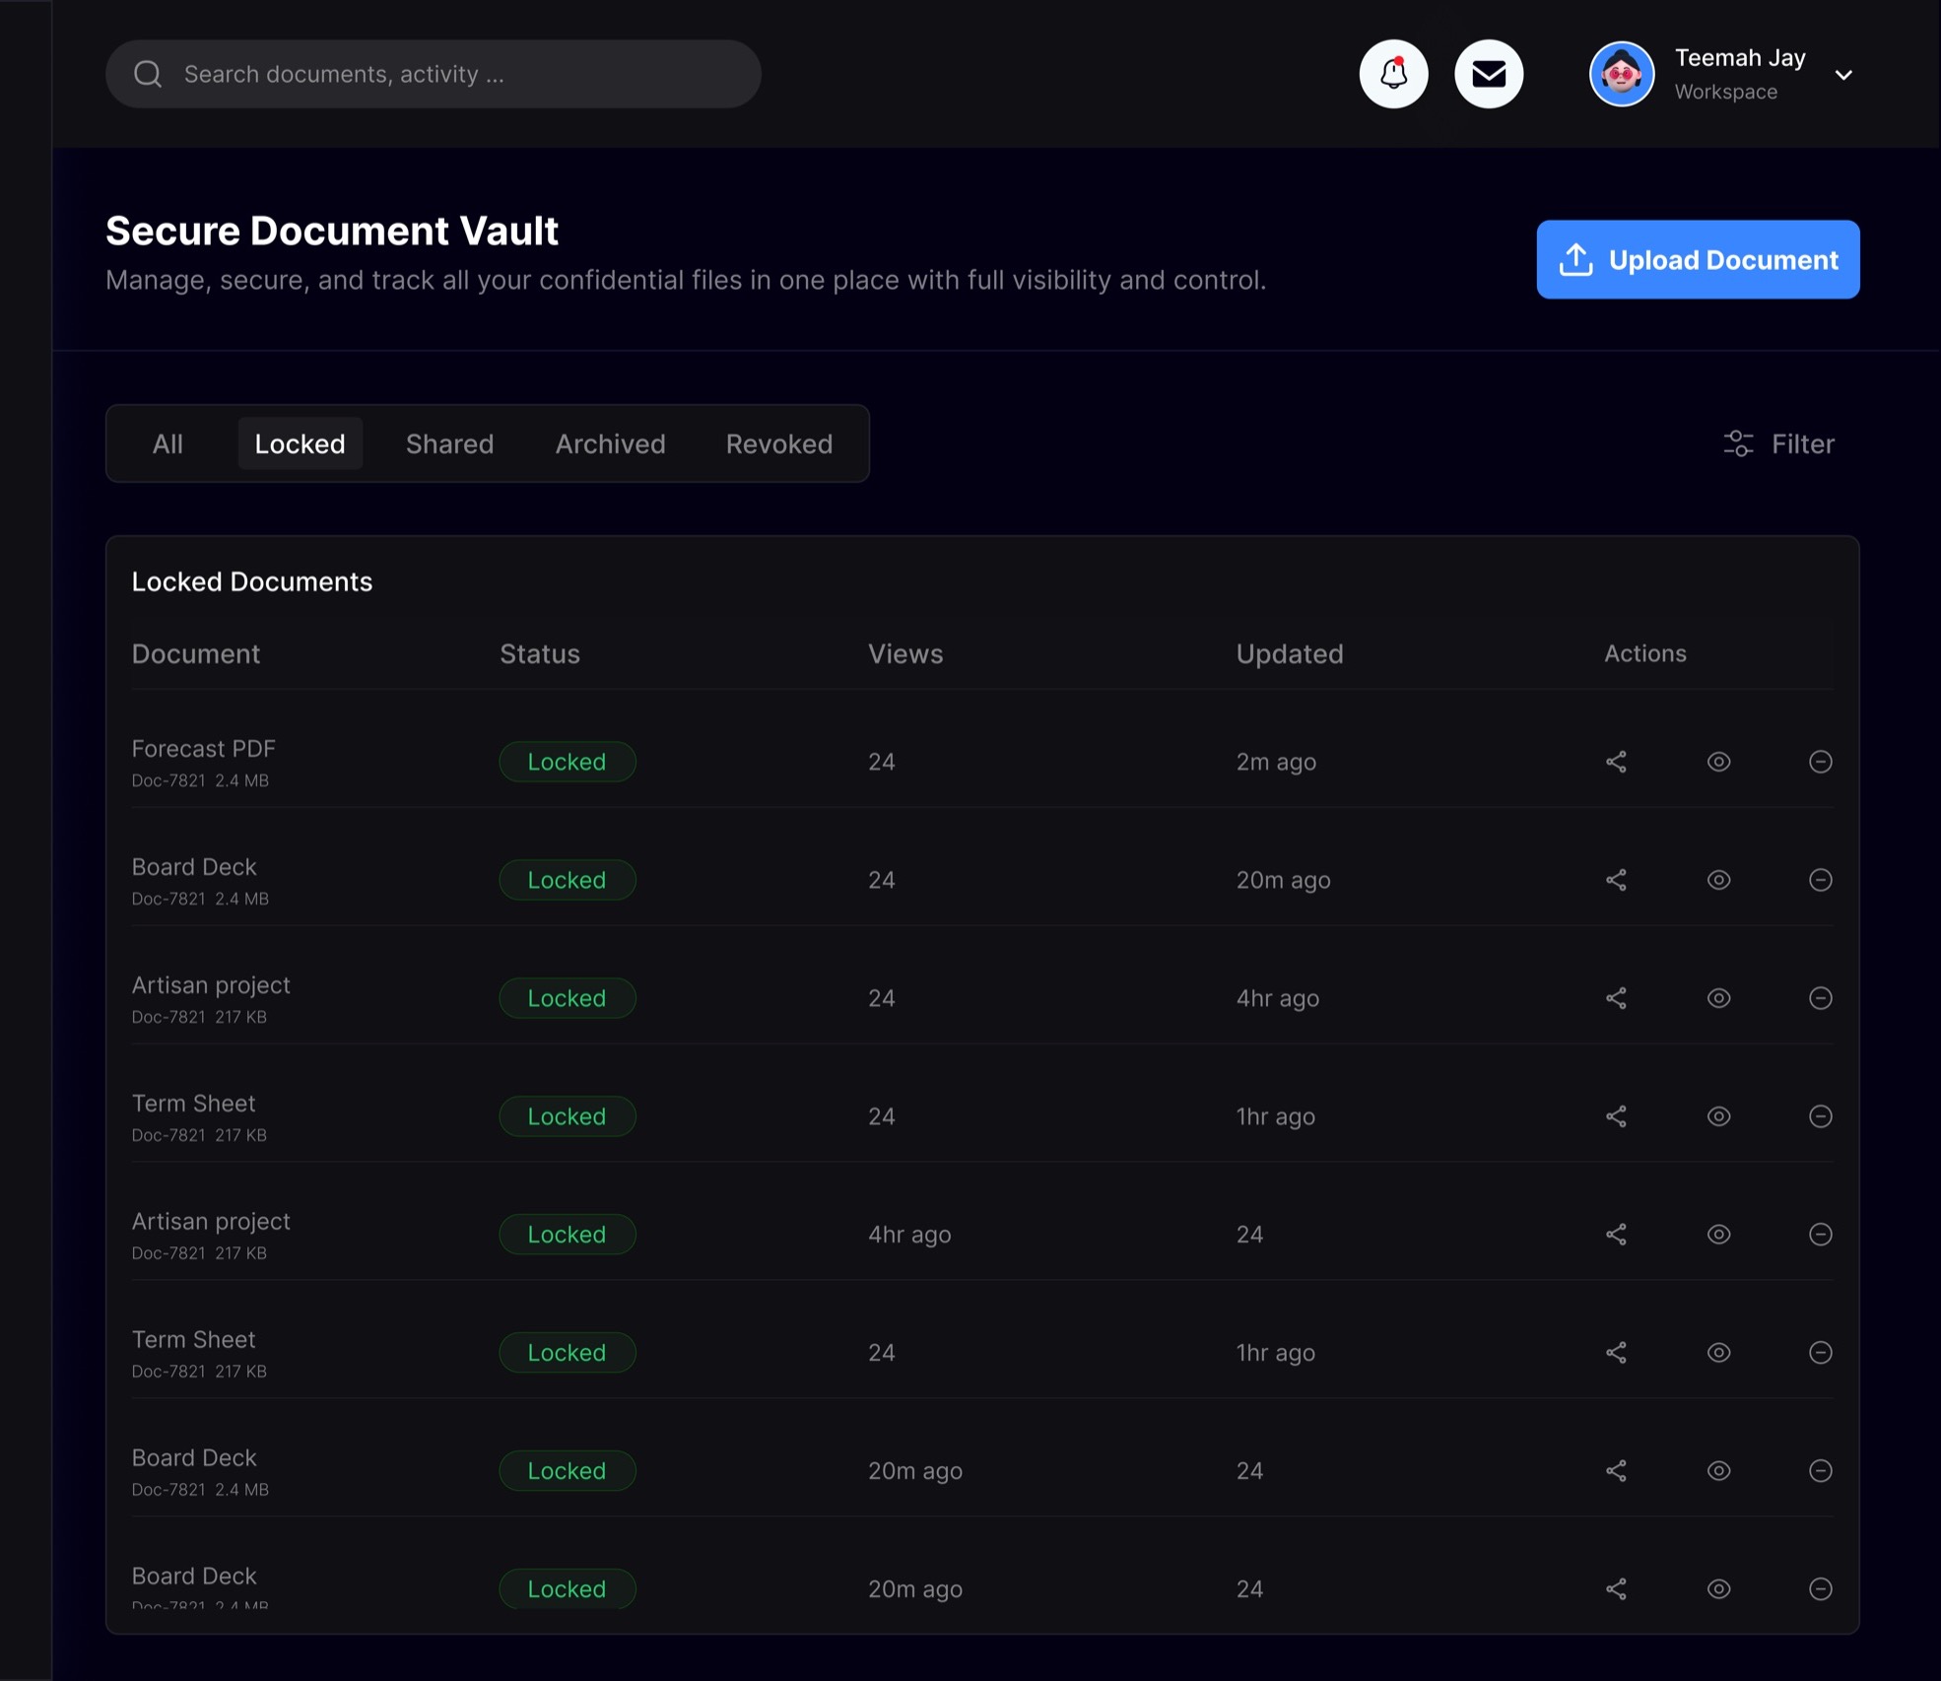Click the Teemah Jay profile avatar
Viewport: 1941px width, 1681px height.
(1621, 74)
